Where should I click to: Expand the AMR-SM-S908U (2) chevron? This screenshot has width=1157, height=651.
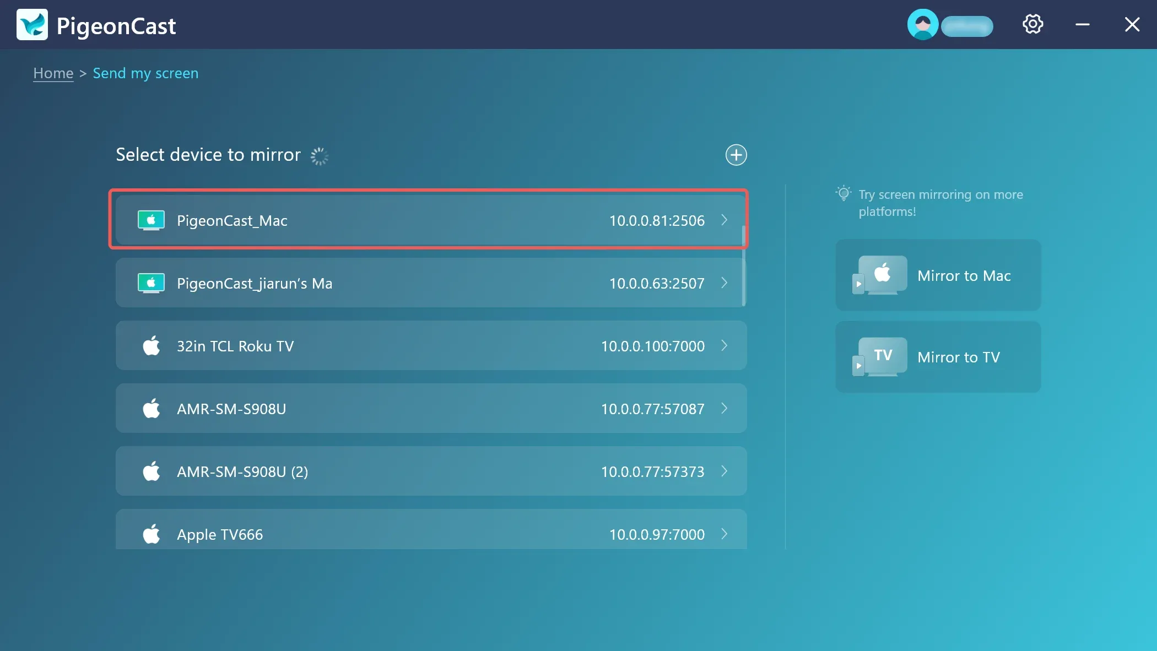tap(725, 471)
